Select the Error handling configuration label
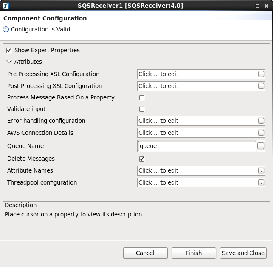Image resolution: width=273 pixels, height=267 pixels. click(x=46, y=121)
